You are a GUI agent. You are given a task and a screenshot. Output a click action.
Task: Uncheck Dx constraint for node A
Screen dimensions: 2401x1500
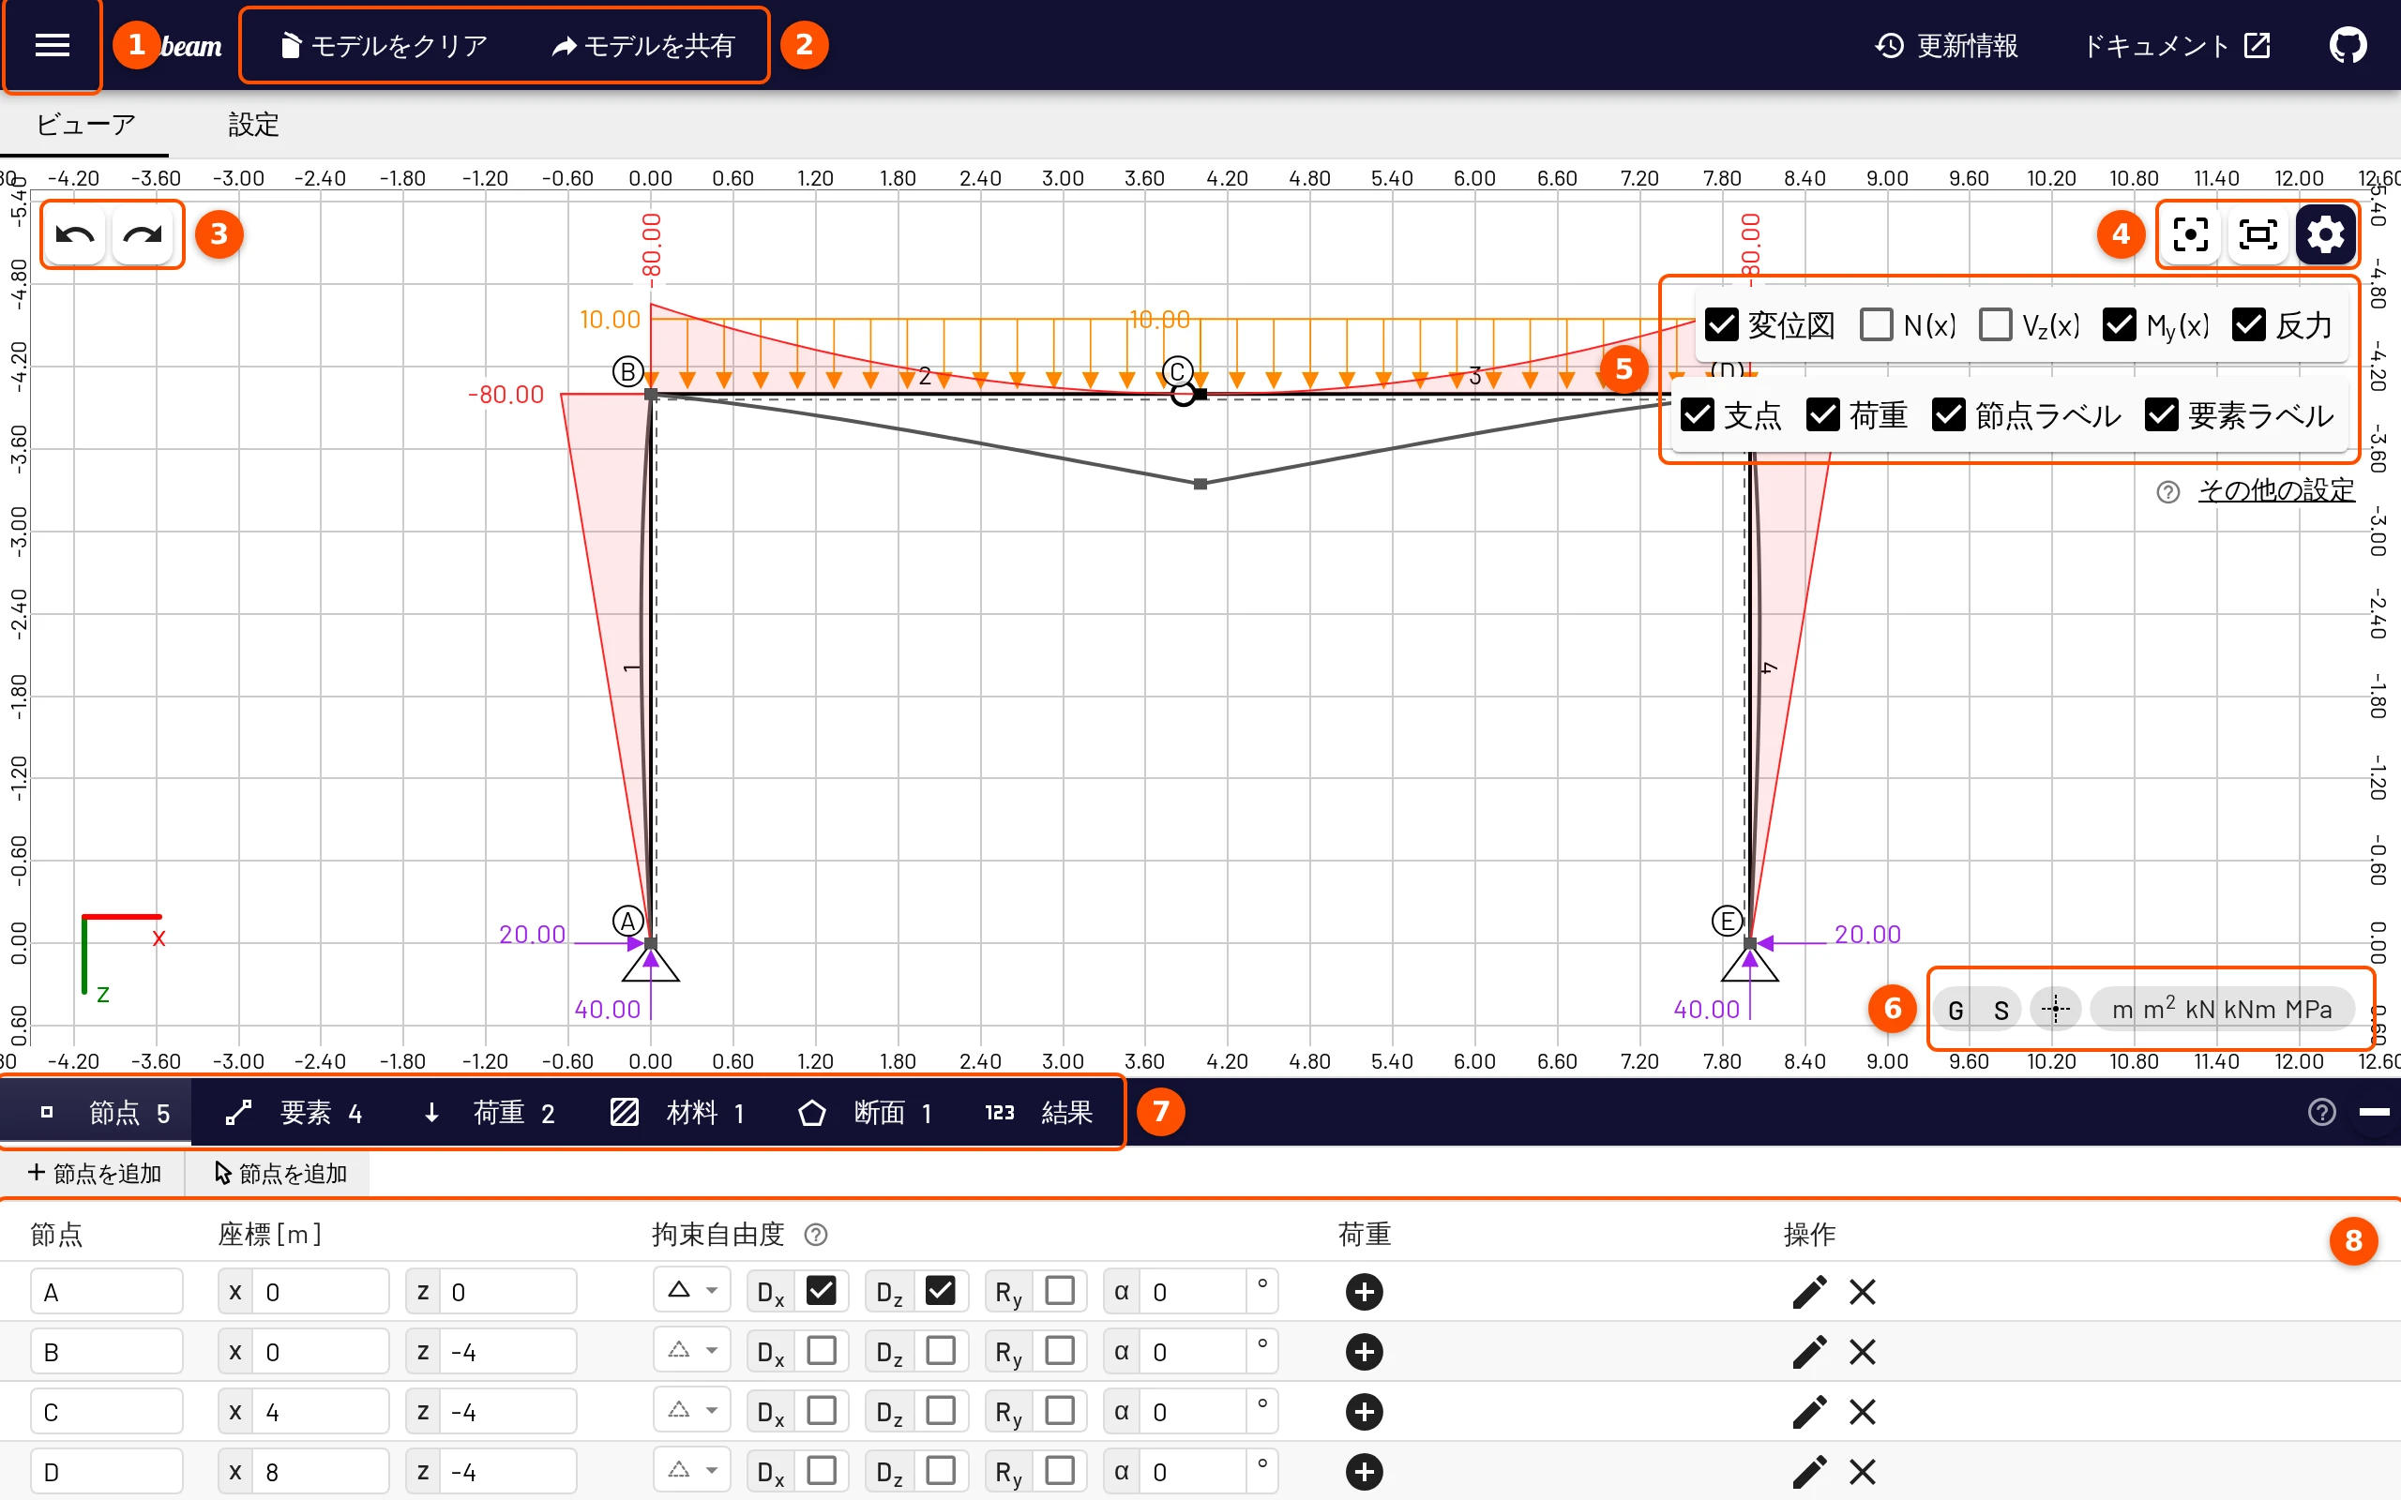point(821,1291)
